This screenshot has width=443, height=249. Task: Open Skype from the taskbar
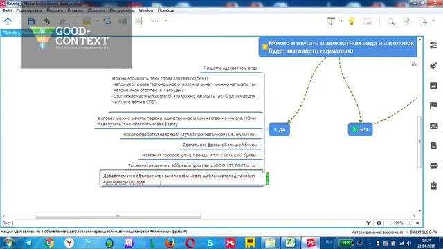(x=210, y=243)
